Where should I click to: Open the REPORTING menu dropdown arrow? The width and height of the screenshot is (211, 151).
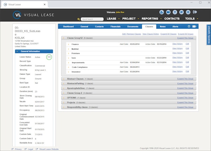click(x=161, y=19)
